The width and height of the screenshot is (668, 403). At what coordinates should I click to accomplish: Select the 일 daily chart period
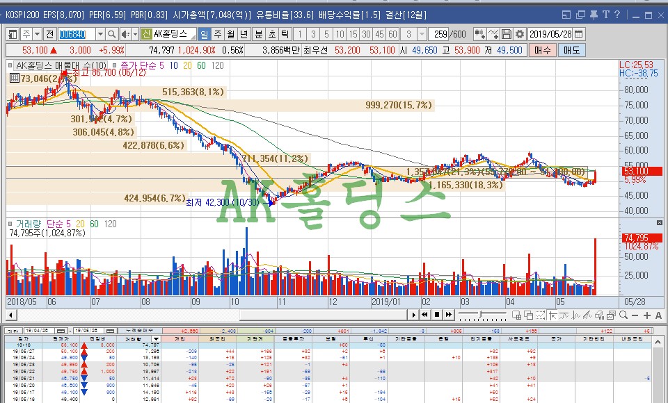point(205,34)
